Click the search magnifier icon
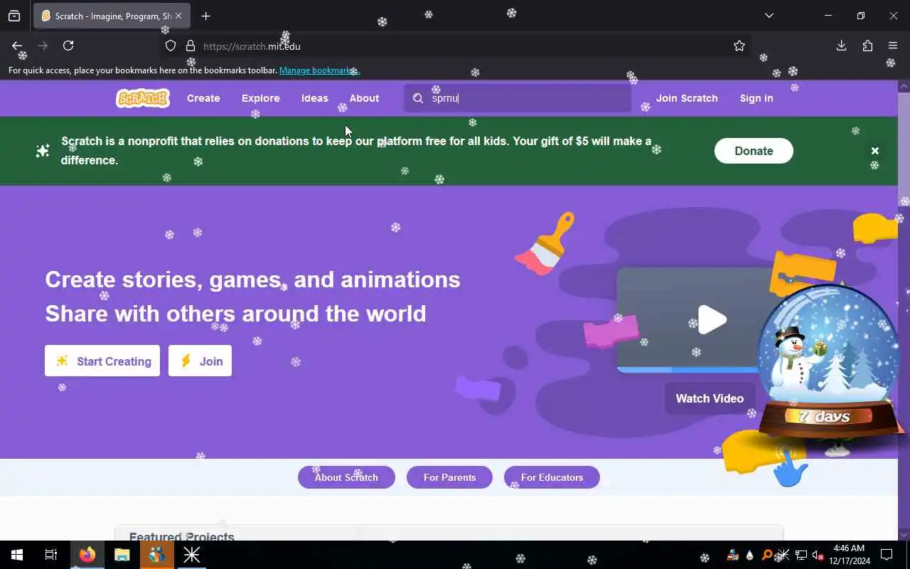Image resolution: width=910 pixels, height=569 pixels. click(418, 98)
